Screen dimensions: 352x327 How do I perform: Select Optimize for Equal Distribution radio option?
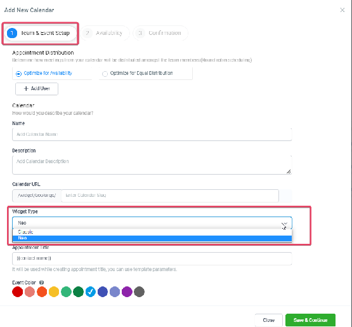point(105,74)
